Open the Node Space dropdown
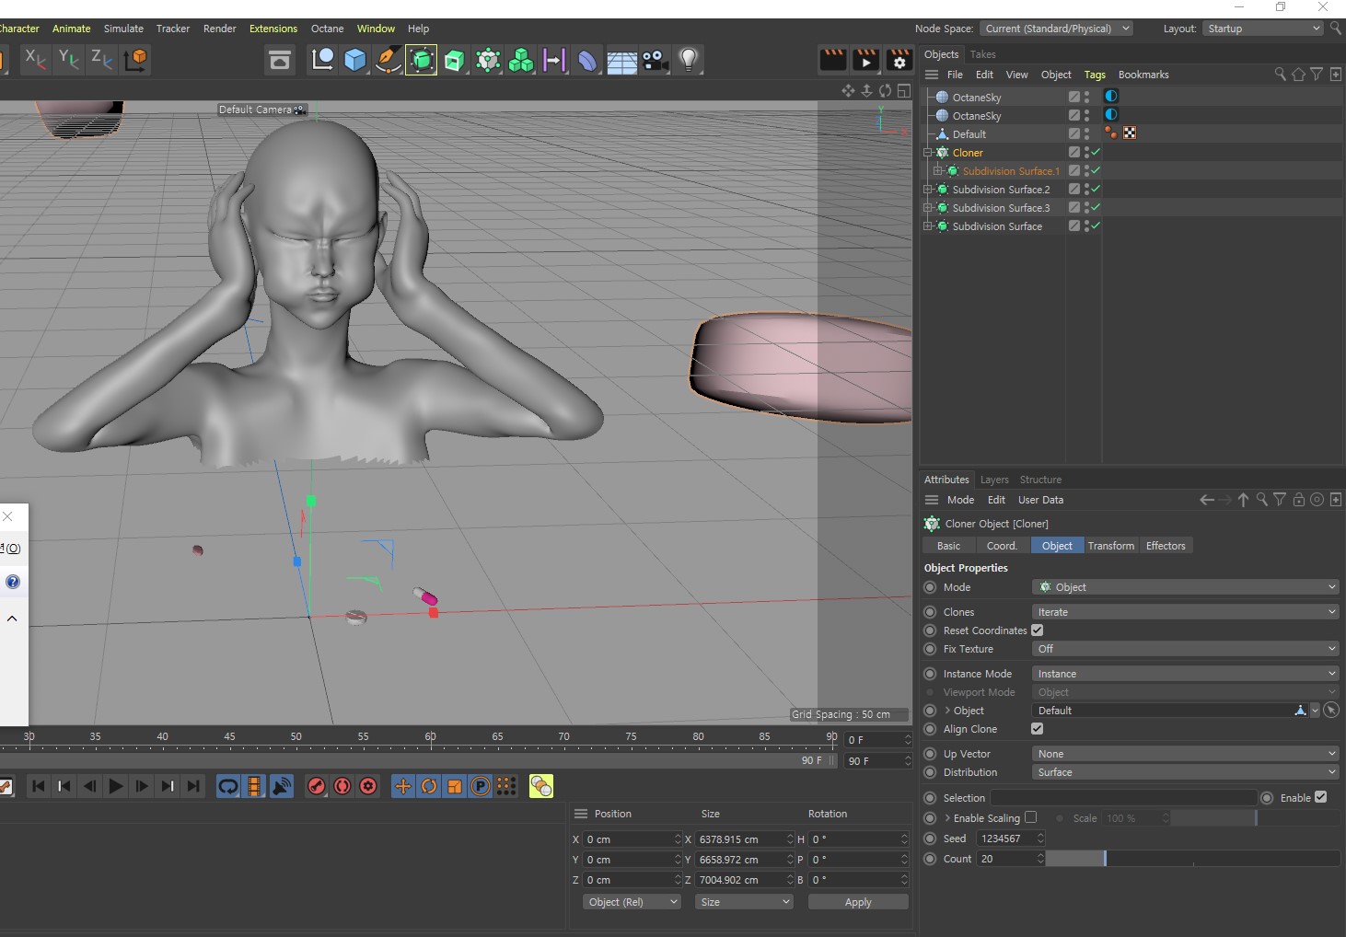Screen dimensions: 1346x937 (x=1056, y=29)
